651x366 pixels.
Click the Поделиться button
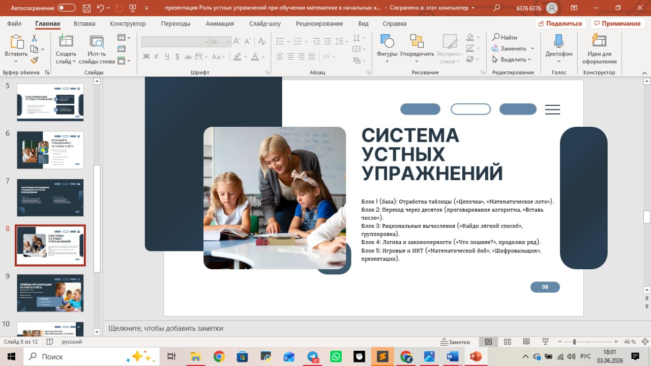click(x=560, y=23)
